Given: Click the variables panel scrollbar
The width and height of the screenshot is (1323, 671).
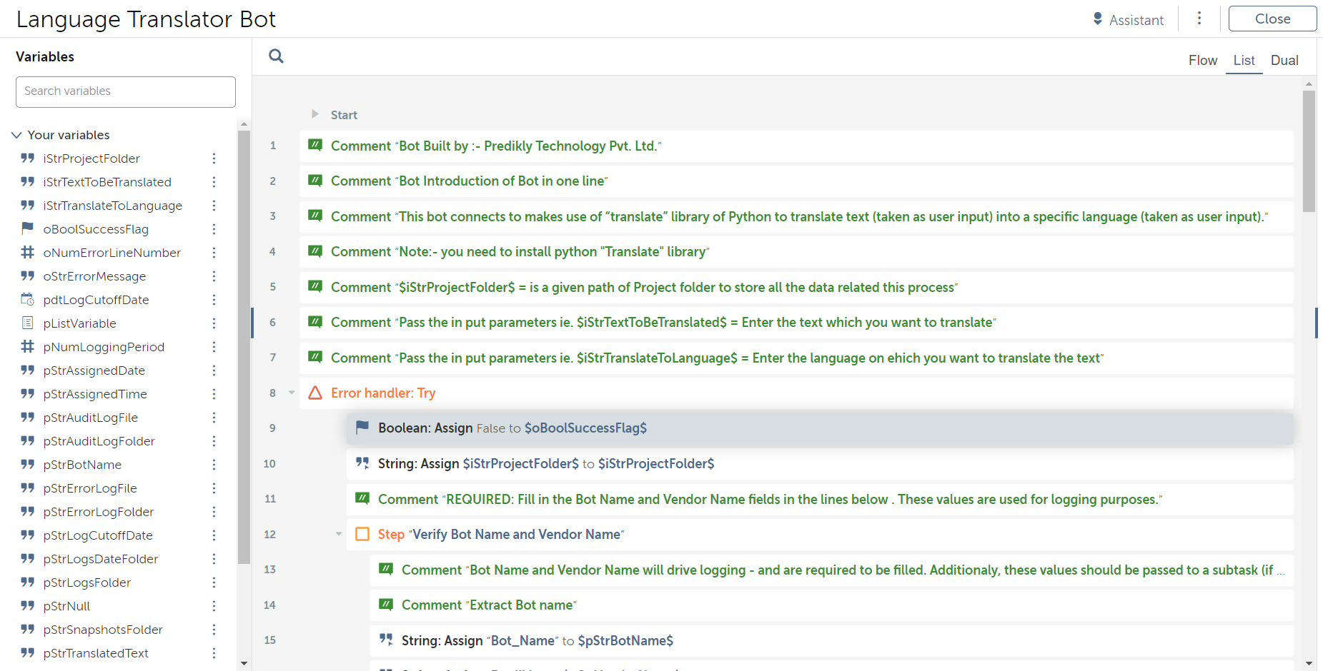Looking at the screenshot, I should pos(244,343).
